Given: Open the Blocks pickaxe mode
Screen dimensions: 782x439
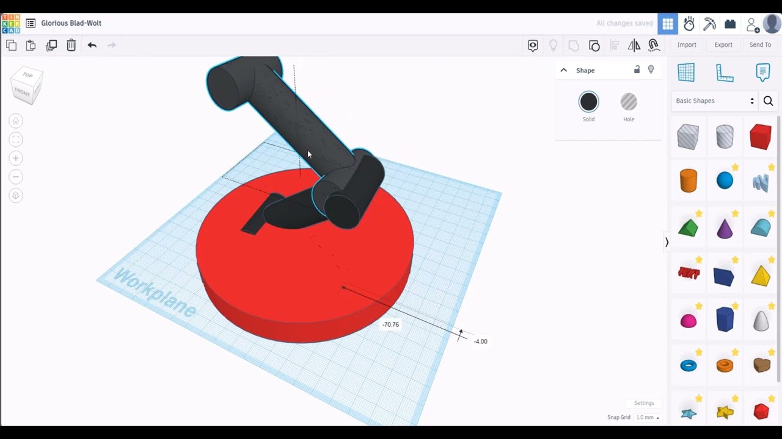Looking at the screenshot, I should [709, 24].
